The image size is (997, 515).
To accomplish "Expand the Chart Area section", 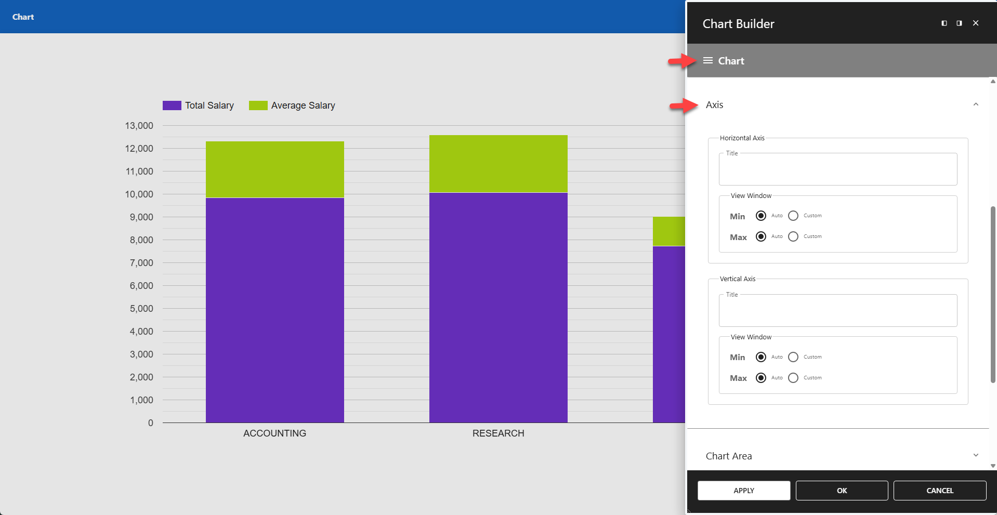I will pyautogui.click(x=975, y=455).
